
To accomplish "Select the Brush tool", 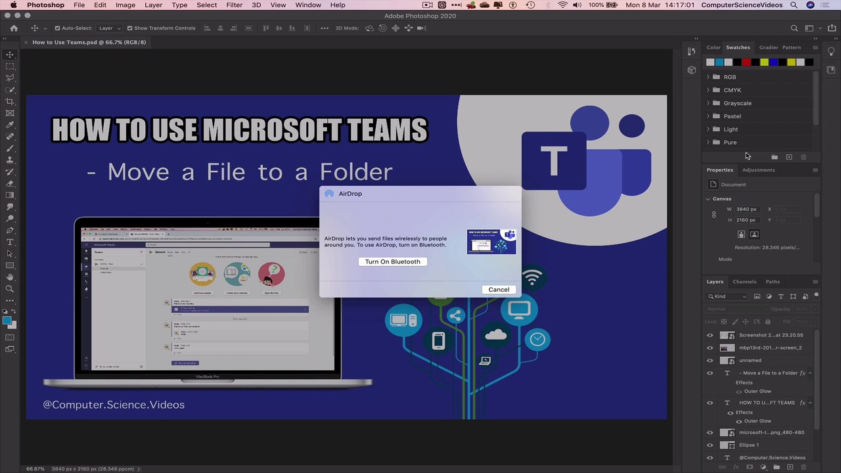I will coord(10,148).
